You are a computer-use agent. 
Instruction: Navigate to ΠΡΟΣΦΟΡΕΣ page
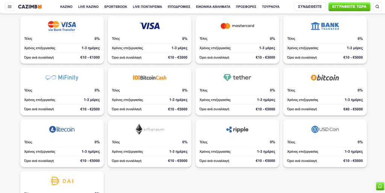tap(246, 7)
